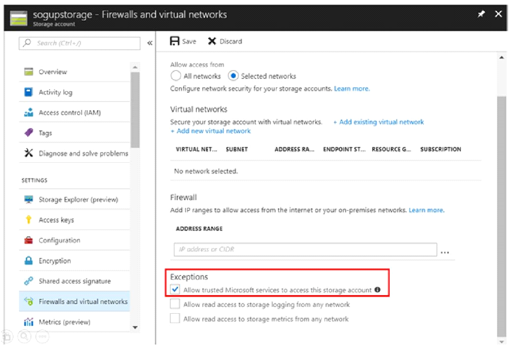Click the 'No network selected.' row
This screenshot has width=512, height=353.
tap(325, 171)
